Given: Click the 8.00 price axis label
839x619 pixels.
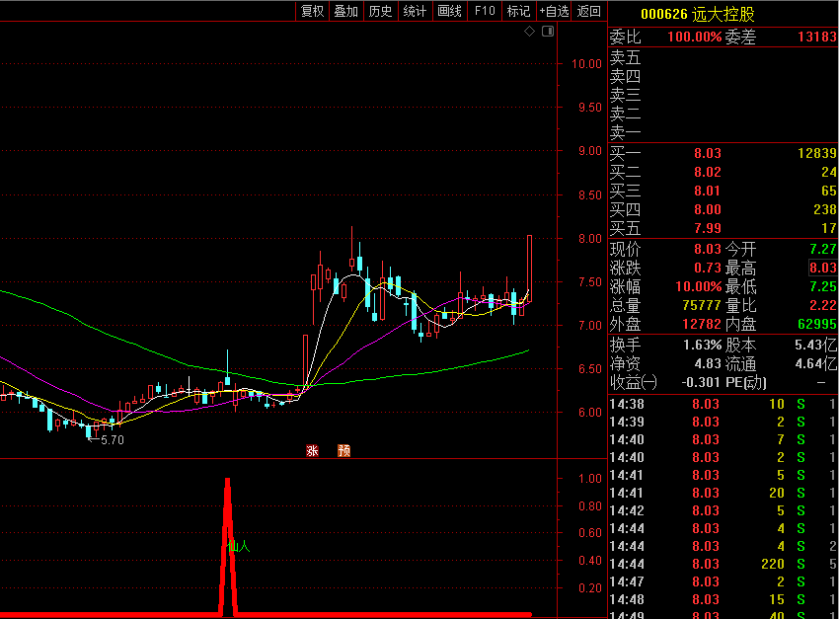Looking at the screenshot, I should (x=589, y=239).
